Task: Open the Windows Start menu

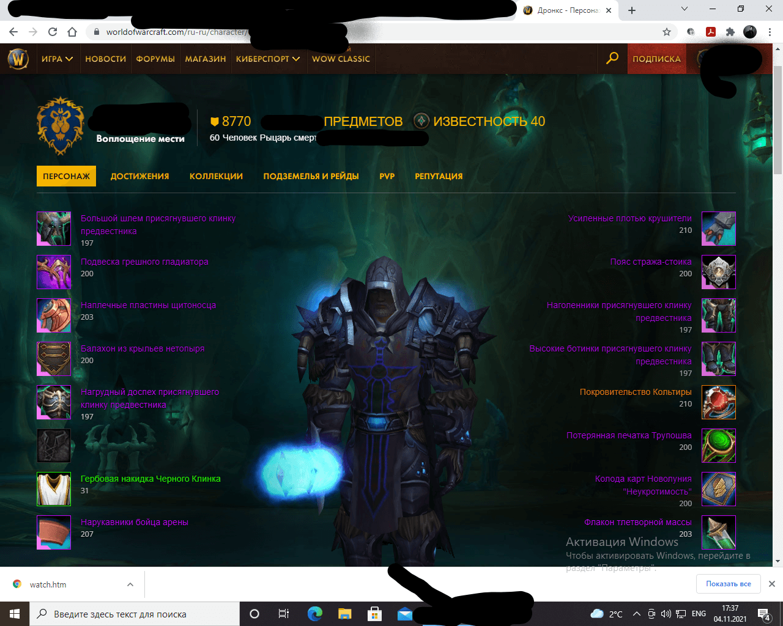Action: tap(15, 614)
